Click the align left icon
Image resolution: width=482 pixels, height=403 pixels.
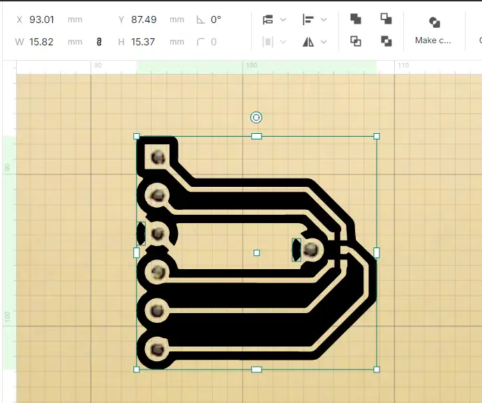coord(308,20)
